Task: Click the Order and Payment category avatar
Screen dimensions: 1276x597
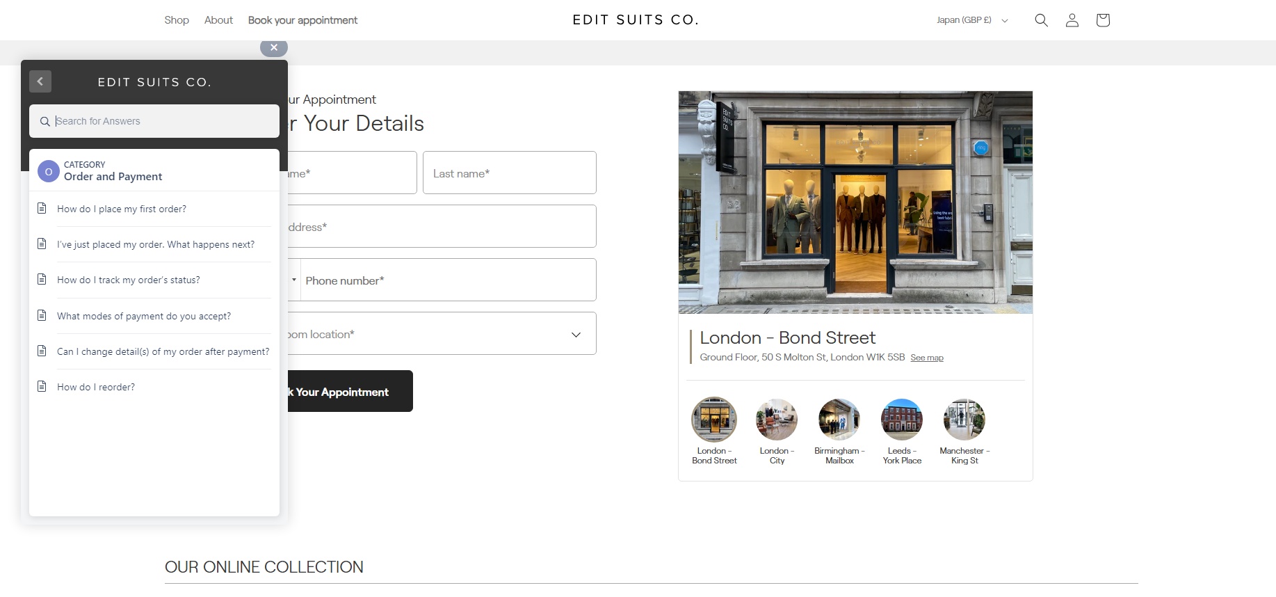Action: click(49, 171)
